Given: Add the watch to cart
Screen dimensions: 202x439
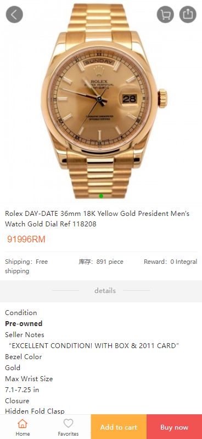Looking at the screenshot, I should tap(119, 427).
